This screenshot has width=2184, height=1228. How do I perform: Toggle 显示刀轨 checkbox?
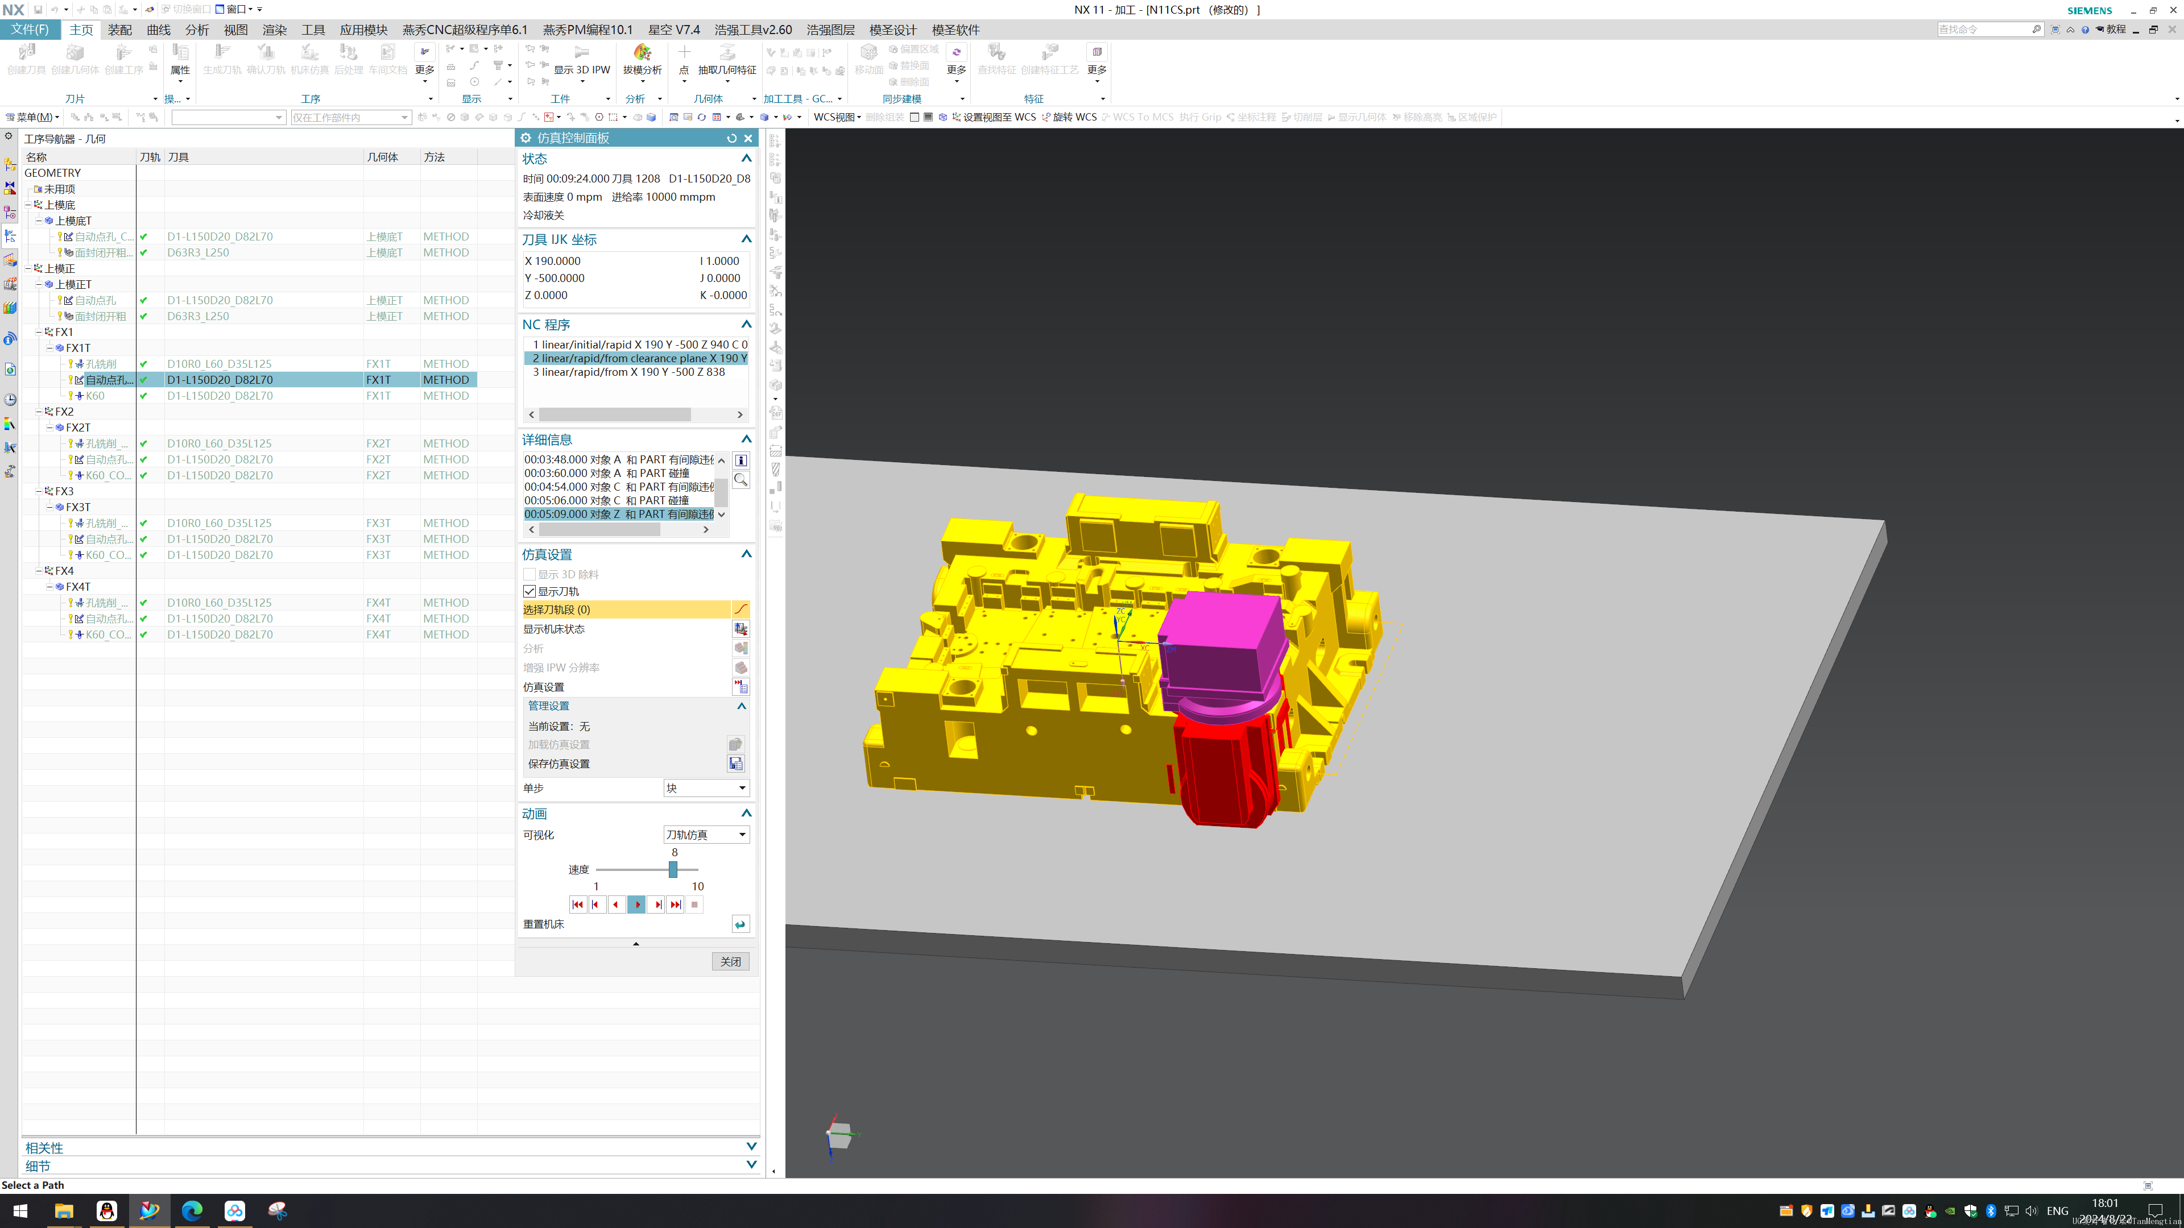529,591
